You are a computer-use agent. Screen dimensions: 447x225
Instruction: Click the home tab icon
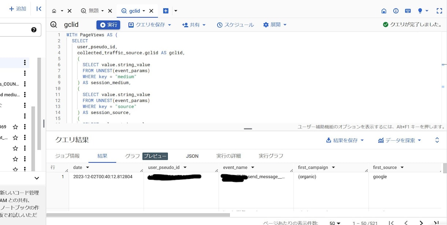pos(54,11)
